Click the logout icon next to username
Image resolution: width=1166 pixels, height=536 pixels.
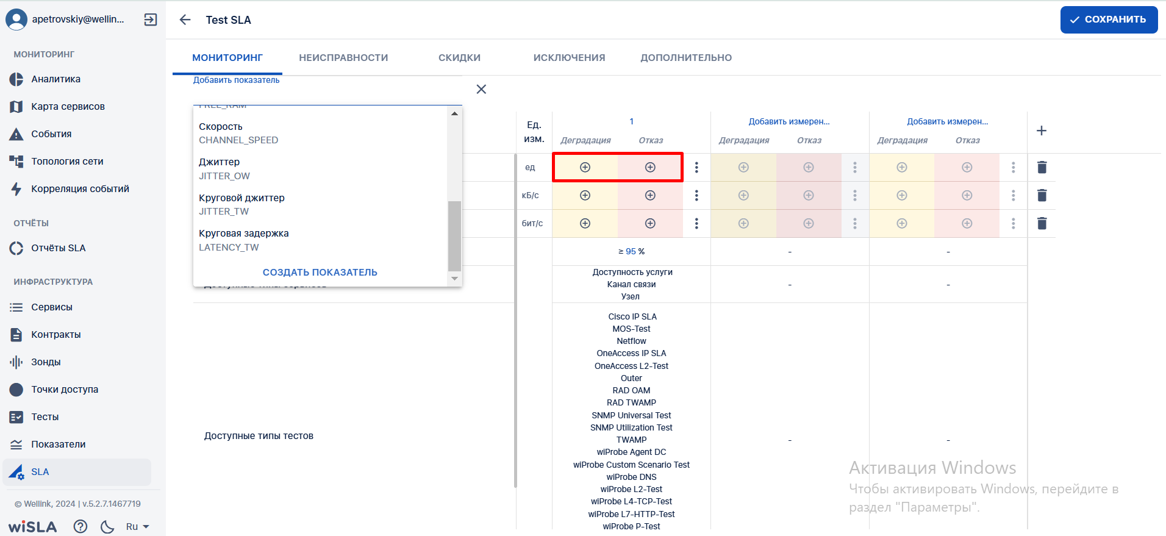click(x=151, y=20)
